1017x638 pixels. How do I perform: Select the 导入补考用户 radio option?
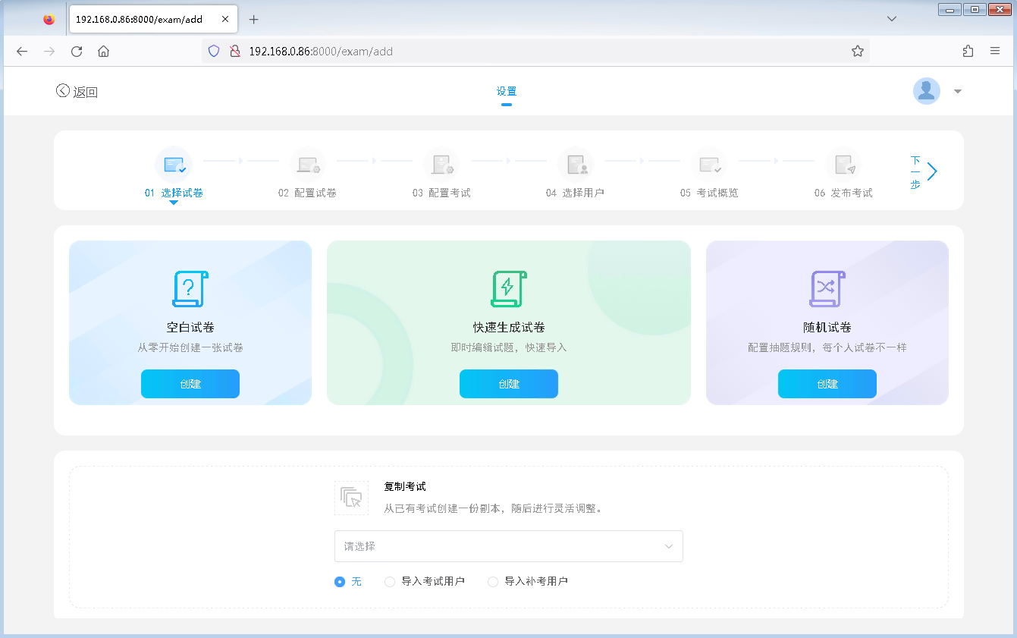point(491,581)
